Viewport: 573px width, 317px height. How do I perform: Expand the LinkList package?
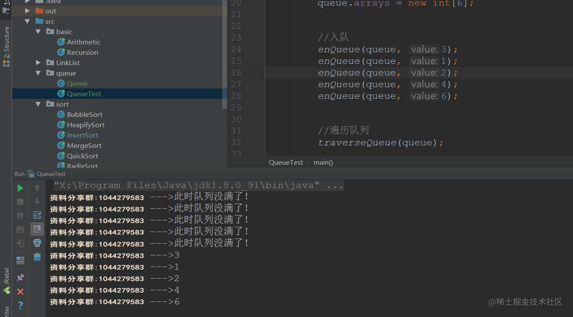pyautogui.click(x=38, y=63)
